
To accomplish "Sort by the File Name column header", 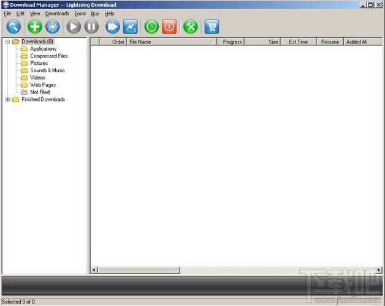I will 172,42.
